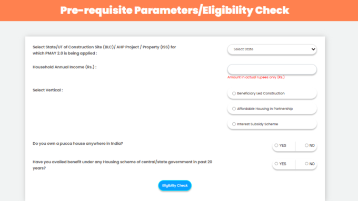Click the 'Select Vertical' label

48,90
